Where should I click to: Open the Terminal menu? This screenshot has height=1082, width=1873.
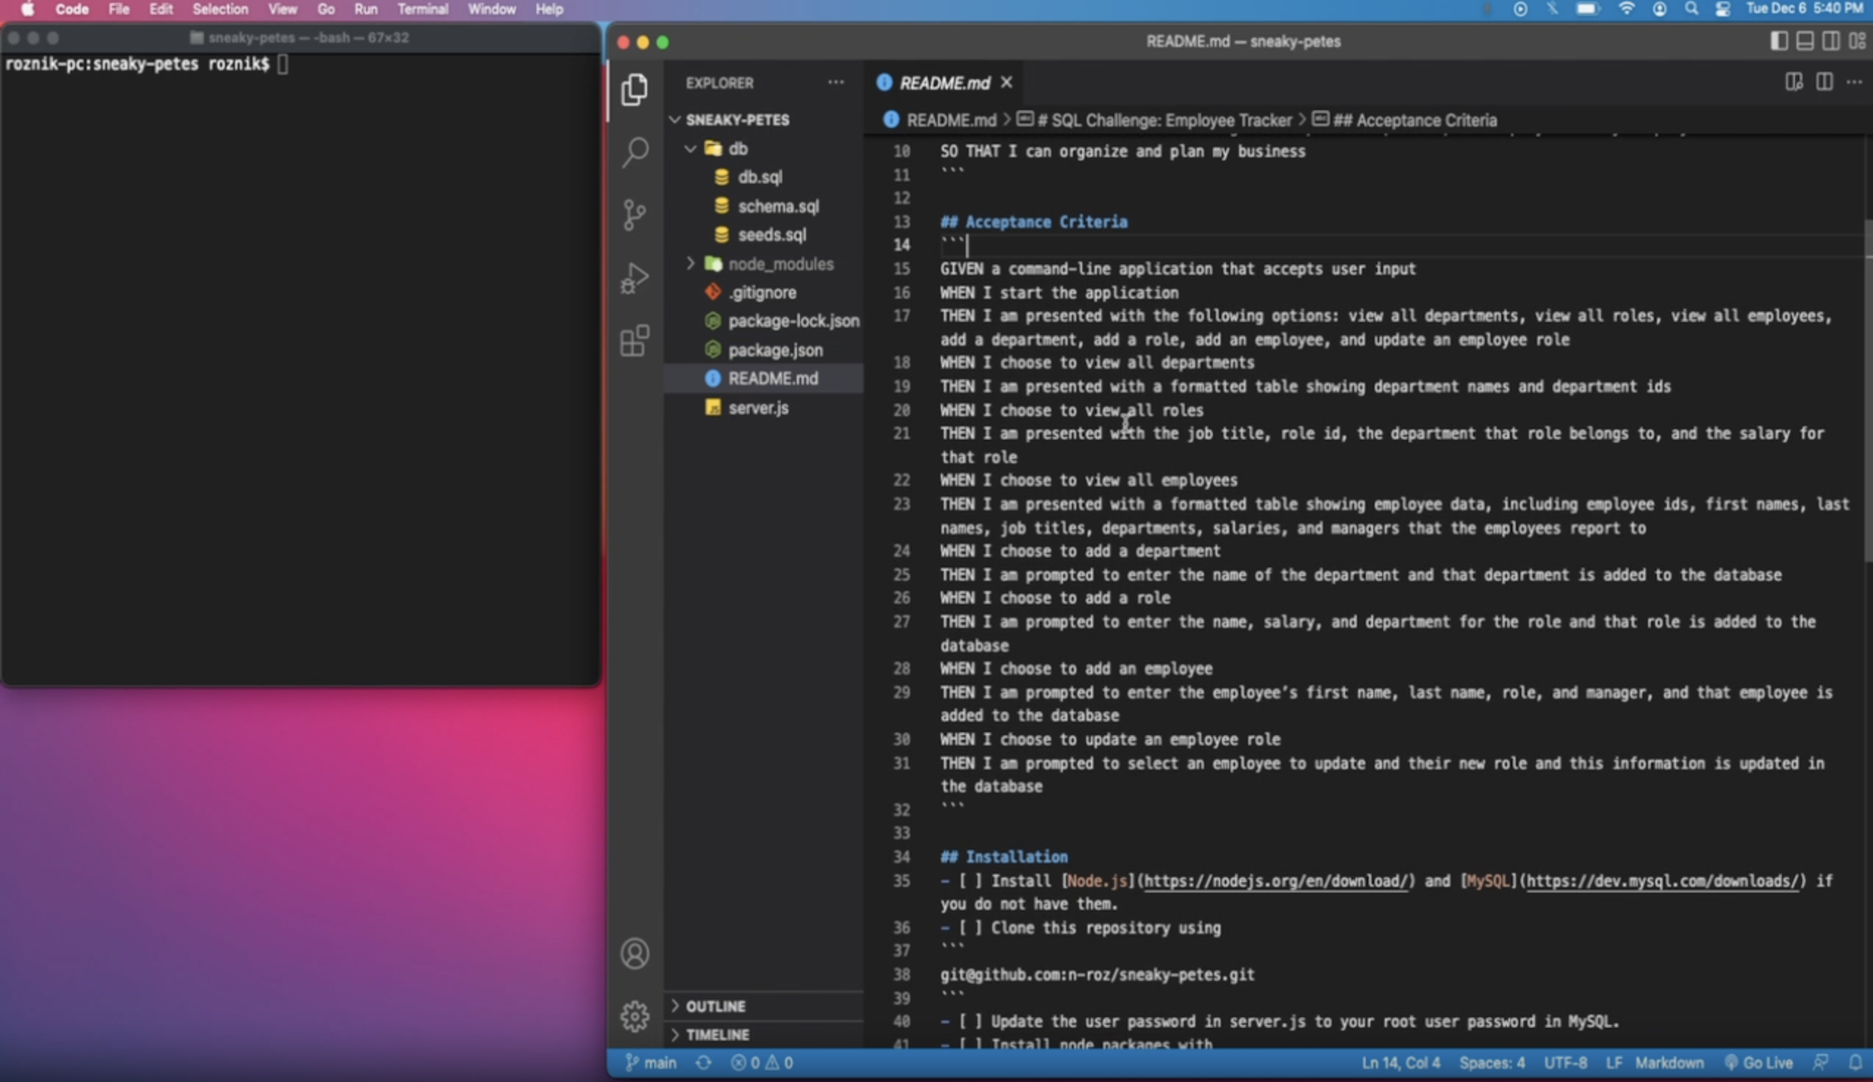click(x=423, y=10)
